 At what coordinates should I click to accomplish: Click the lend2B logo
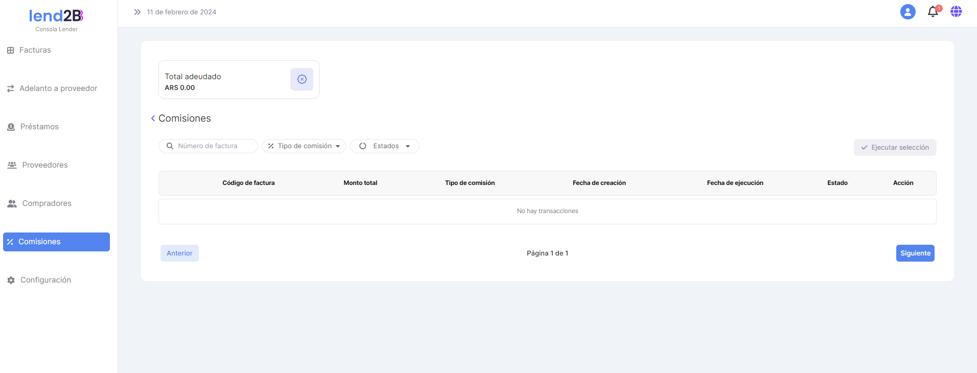click(x=56, y=16)
